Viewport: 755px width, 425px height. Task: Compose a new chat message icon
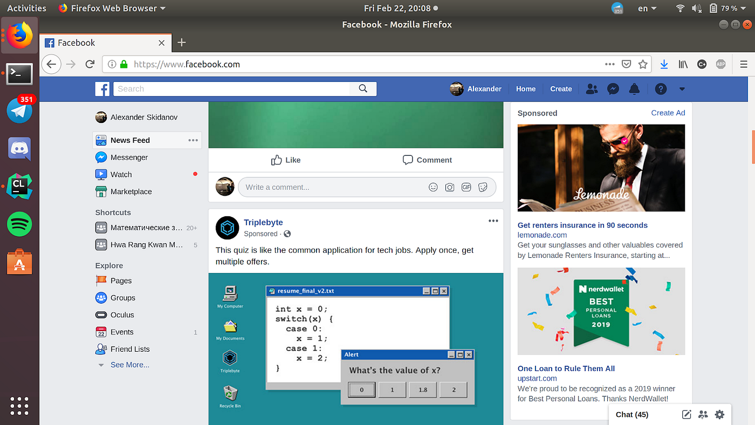[687, 414]
